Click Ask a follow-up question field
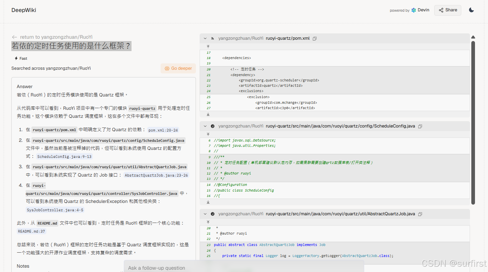 244,268
